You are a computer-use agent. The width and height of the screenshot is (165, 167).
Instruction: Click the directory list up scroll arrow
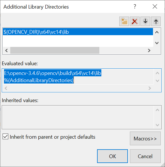157,32
